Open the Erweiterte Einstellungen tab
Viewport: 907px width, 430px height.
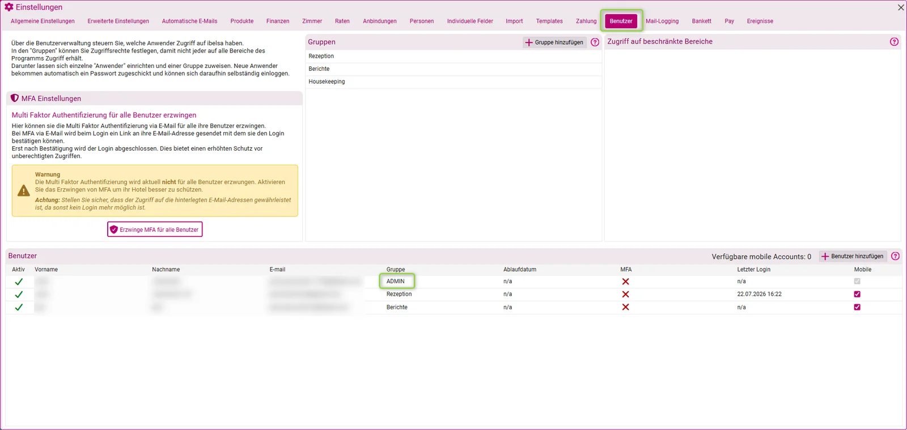118,21
